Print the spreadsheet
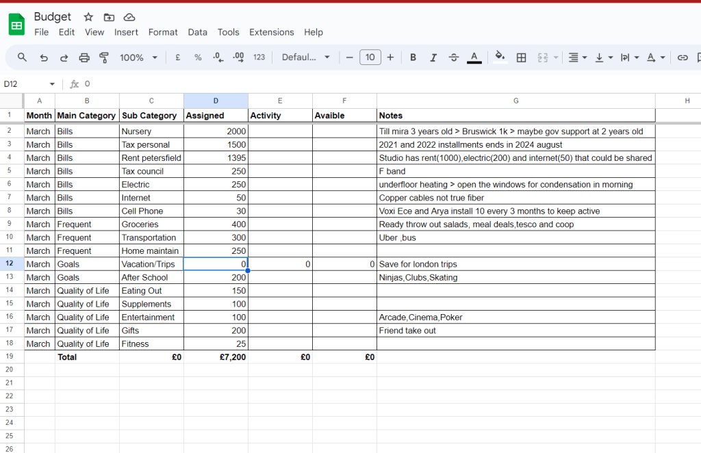The height and width of the screenshot is (453, 701). pyautogui.click(x=84, y=57)
